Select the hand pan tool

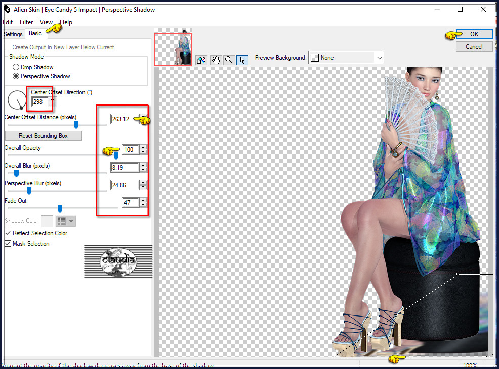tap(216, 60)
